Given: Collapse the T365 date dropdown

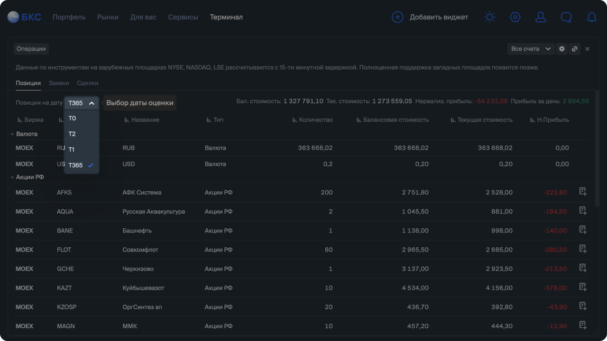Looking at the screenshot, I should pyautogui.click(x=82, y=103).
